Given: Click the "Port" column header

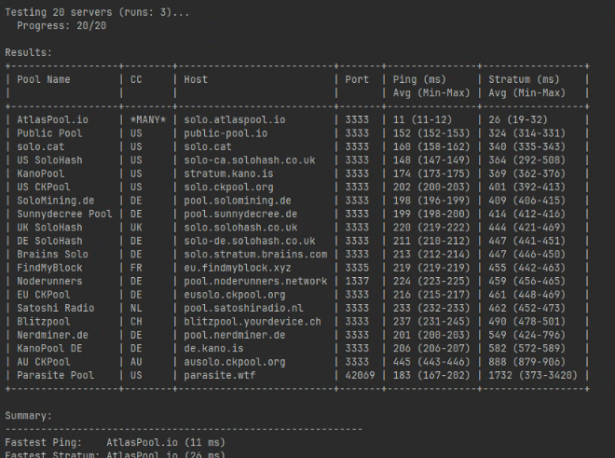Looking at the screenshot, I should point(357,79).
